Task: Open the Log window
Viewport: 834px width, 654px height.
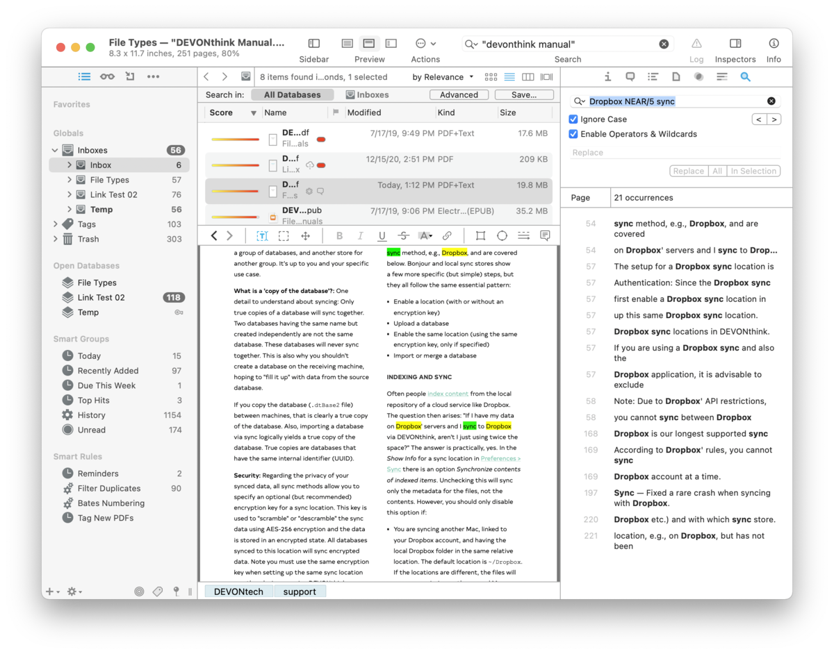Action: pyautogui.click(x=696, y=44)
